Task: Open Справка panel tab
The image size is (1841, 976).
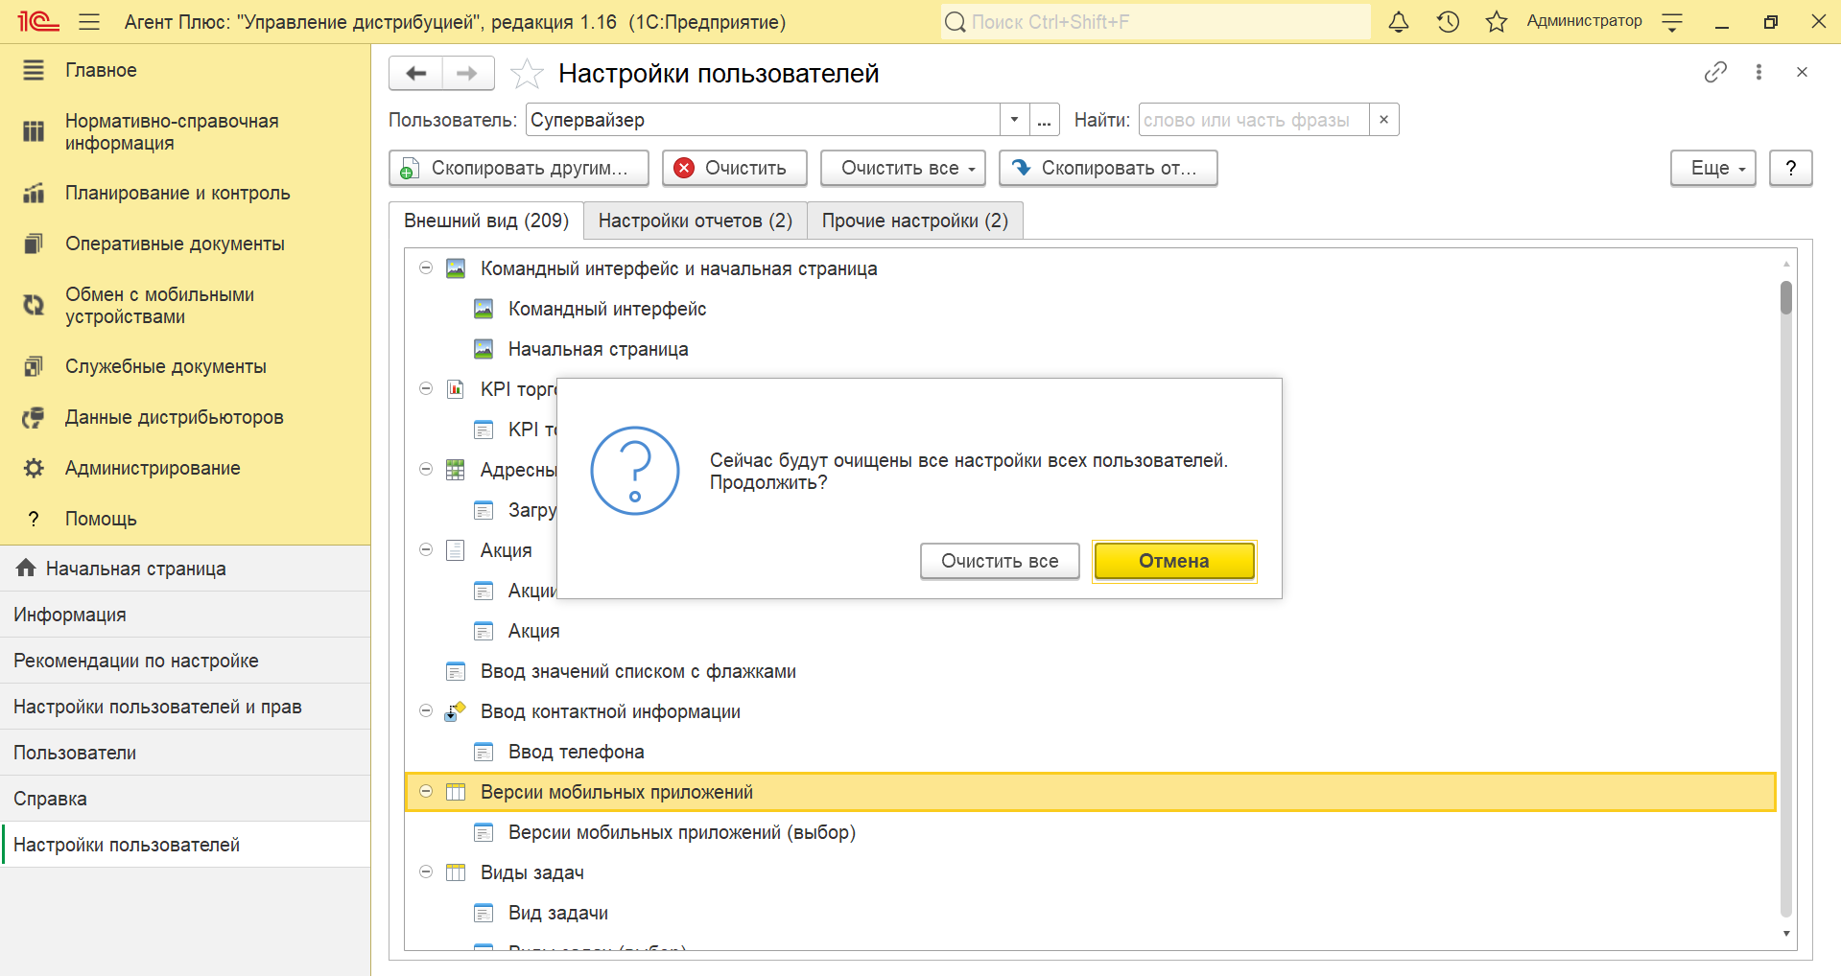Action: [185, 799]
